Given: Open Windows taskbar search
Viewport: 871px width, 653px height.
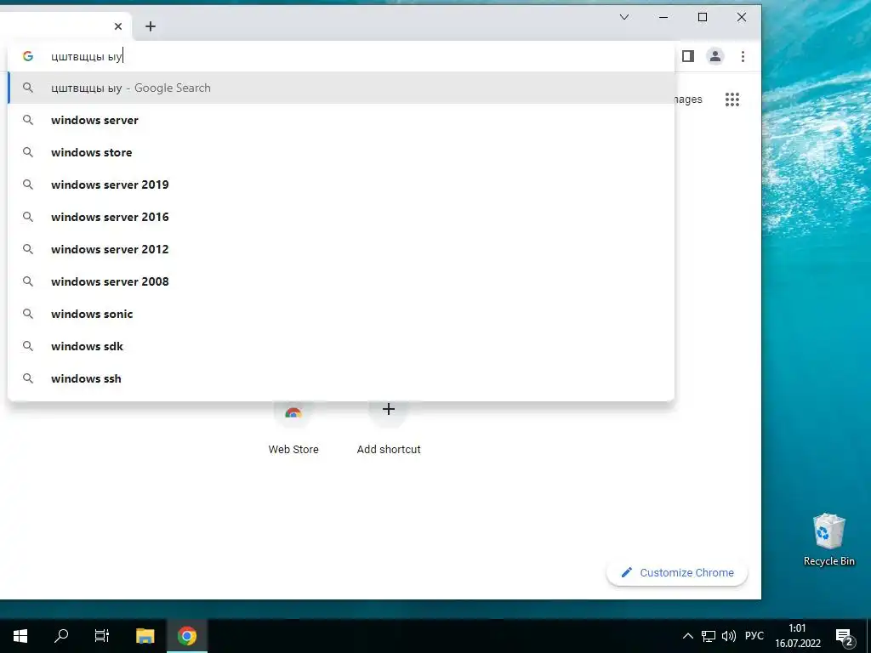Looking at the screenshot, I should coord(61,636).
